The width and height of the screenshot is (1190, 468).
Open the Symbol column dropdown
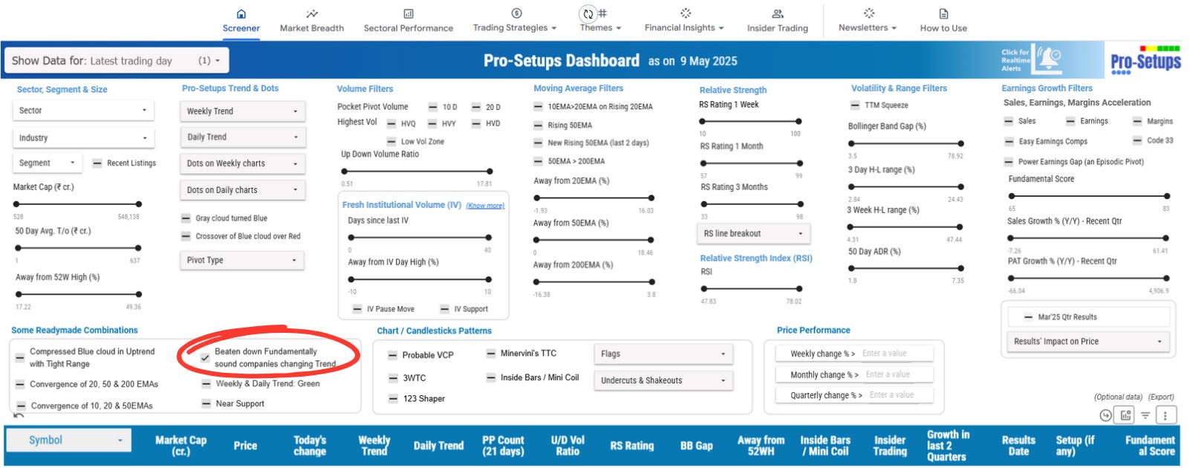[68, 441]
